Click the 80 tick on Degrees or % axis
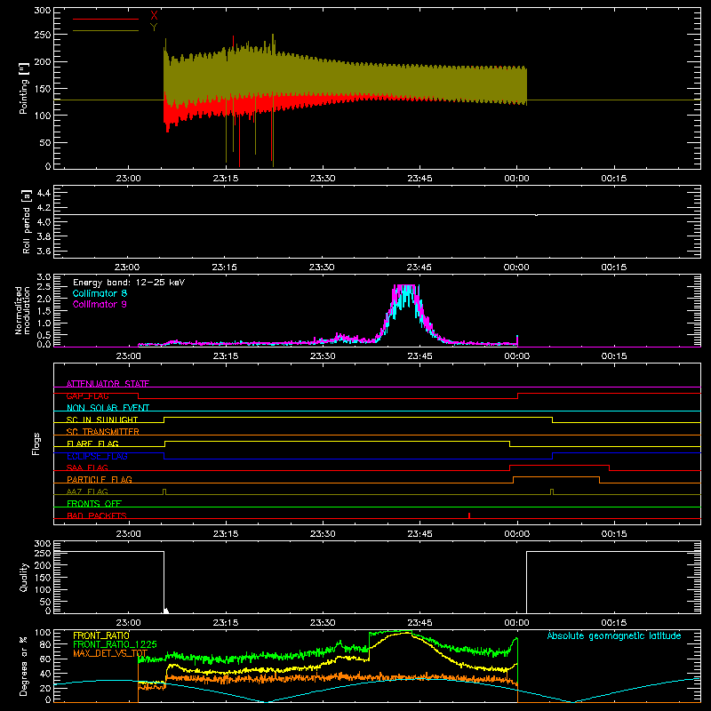Image resolution: width=711 pixels, height=711 pixels. (x=46, y=644)
